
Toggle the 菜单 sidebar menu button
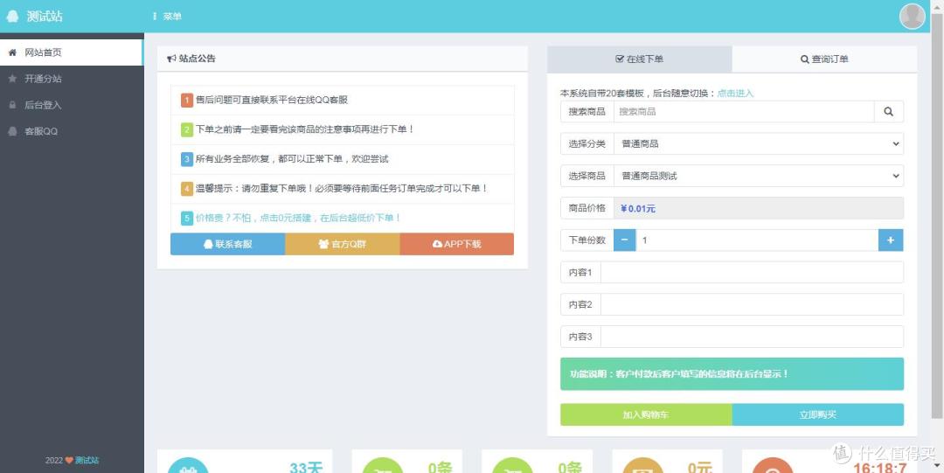pyautogui.click(x=167, y=17)
